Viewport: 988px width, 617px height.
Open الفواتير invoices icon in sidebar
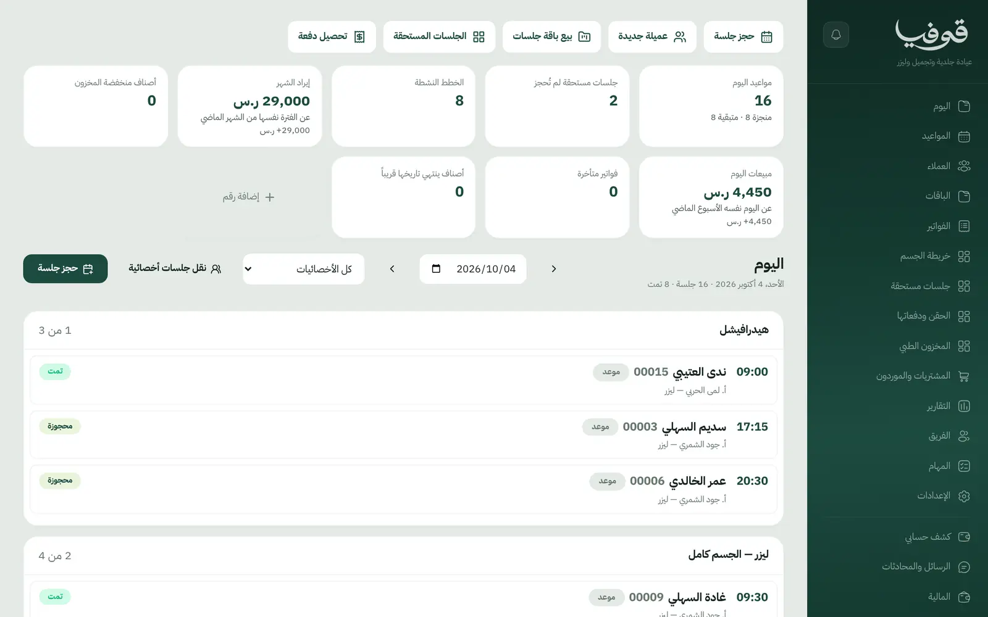[964, 226]
